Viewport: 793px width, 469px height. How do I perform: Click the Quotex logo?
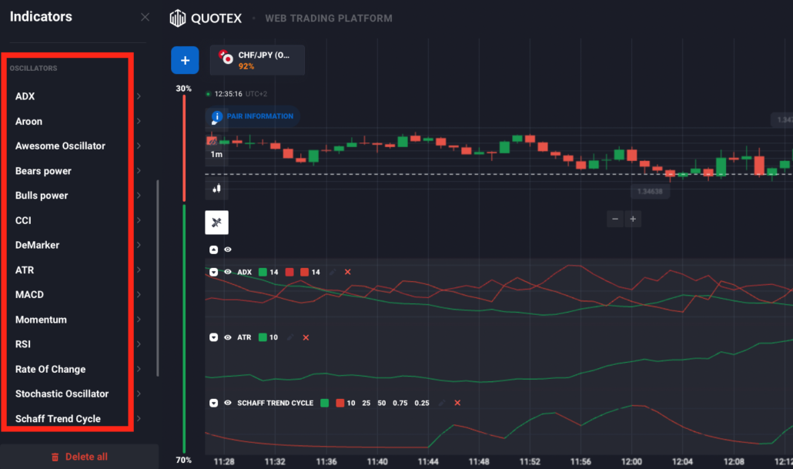[x=206, y=18]
